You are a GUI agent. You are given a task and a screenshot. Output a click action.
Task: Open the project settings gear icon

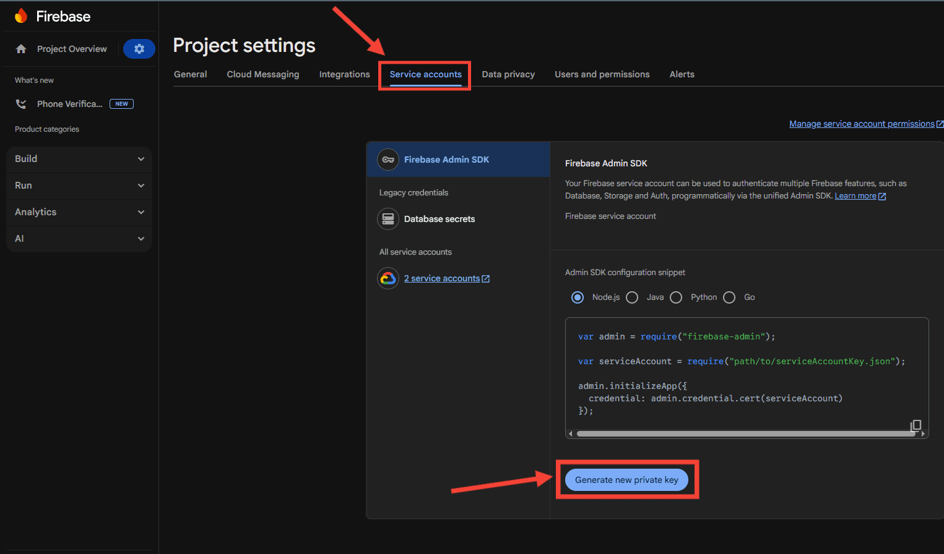tap(139, 49)
